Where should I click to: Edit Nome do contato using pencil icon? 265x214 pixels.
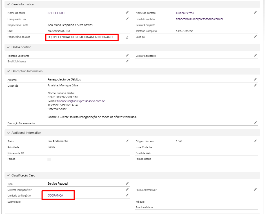click(x=255, y=12)
